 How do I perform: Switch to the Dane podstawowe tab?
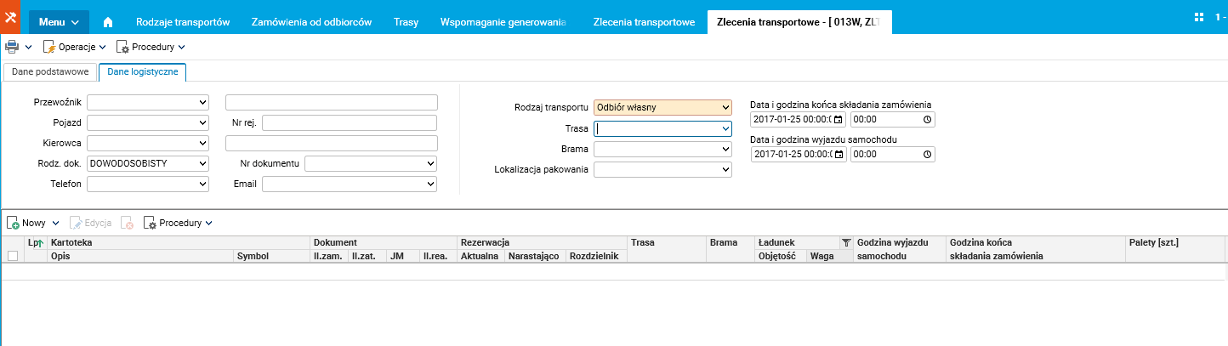[x=50, y=72]
